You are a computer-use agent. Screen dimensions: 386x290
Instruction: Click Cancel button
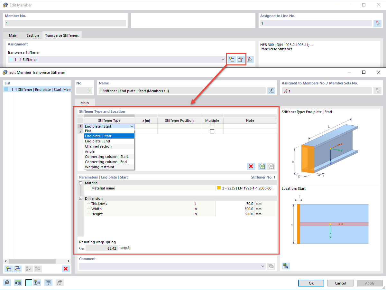tap(340, 283)
